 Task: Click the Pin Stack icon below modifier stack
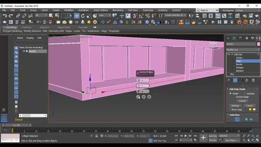228,80
